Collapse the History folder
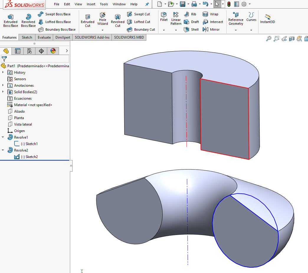 pos(4,72)
